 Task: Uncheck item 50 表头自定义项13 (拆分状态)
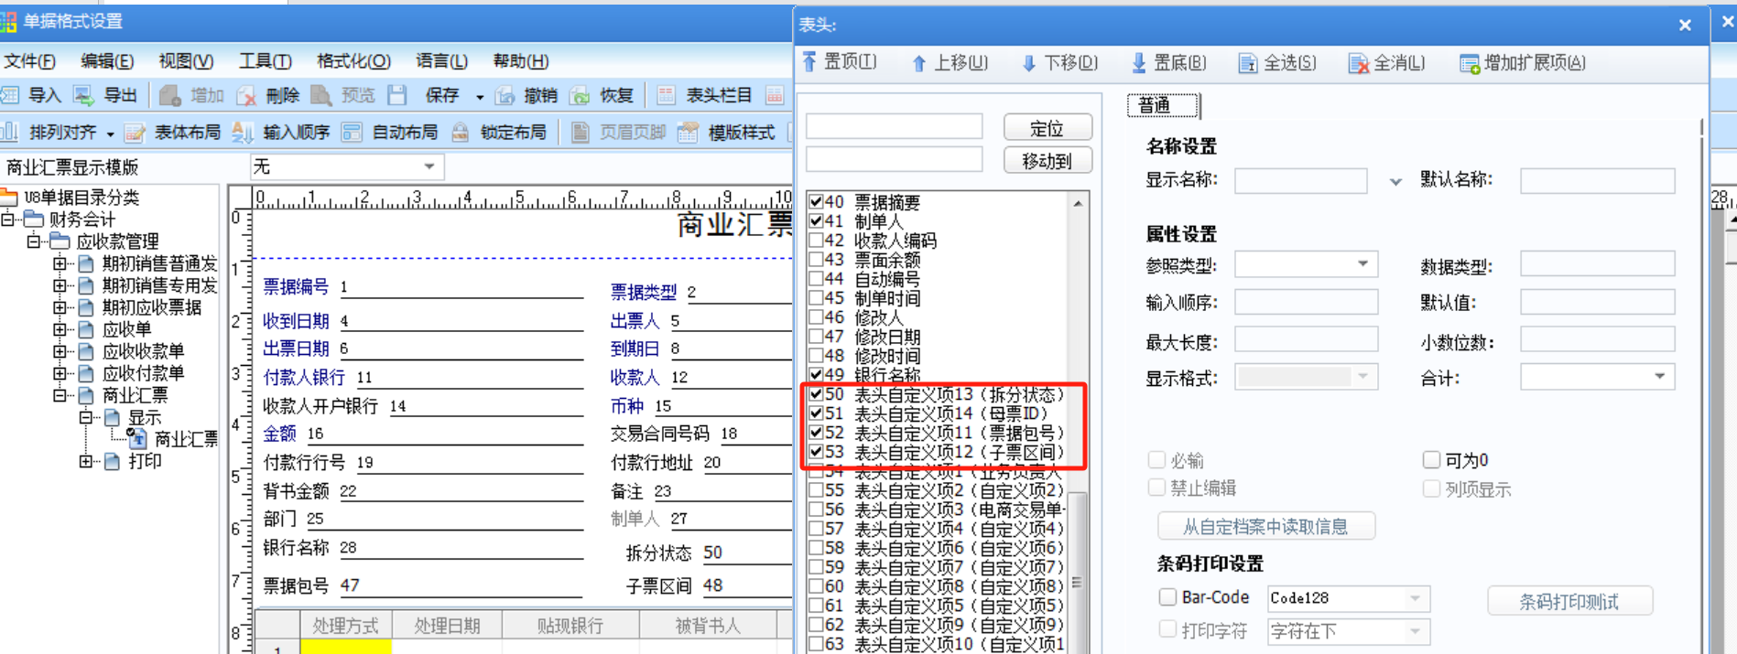[816, 394]
